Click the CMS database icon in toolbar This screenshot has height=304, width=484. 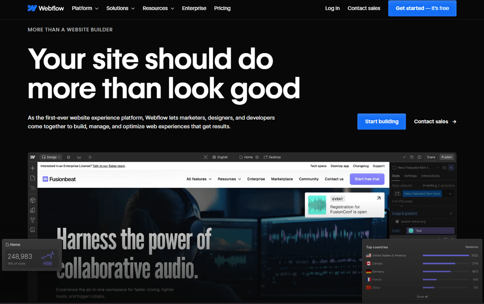[69, 157]
